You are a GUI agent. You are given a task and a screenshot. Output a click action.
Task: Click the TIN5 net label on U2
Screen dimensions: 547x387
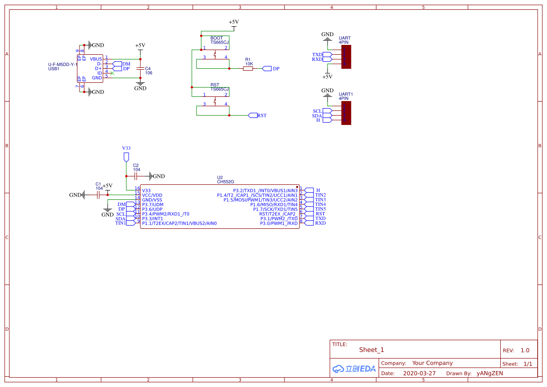click(x=320, y=209)
